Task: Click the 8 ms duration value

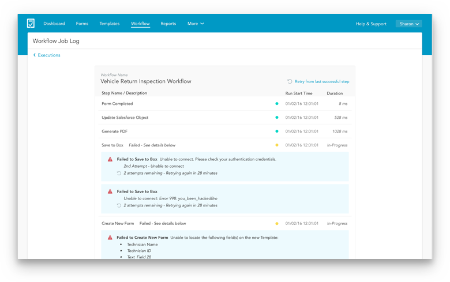Action: pos(343,104)
